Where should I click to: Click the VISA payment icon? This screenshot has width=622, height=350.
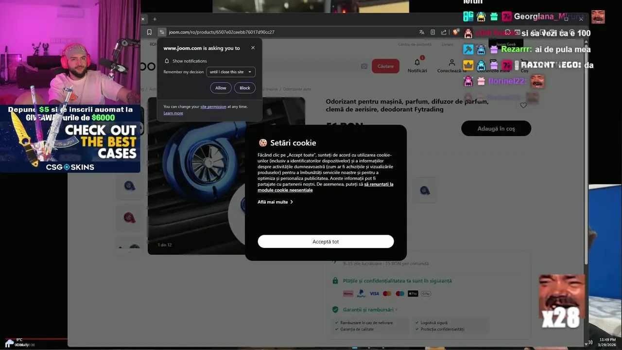[374, 294]
